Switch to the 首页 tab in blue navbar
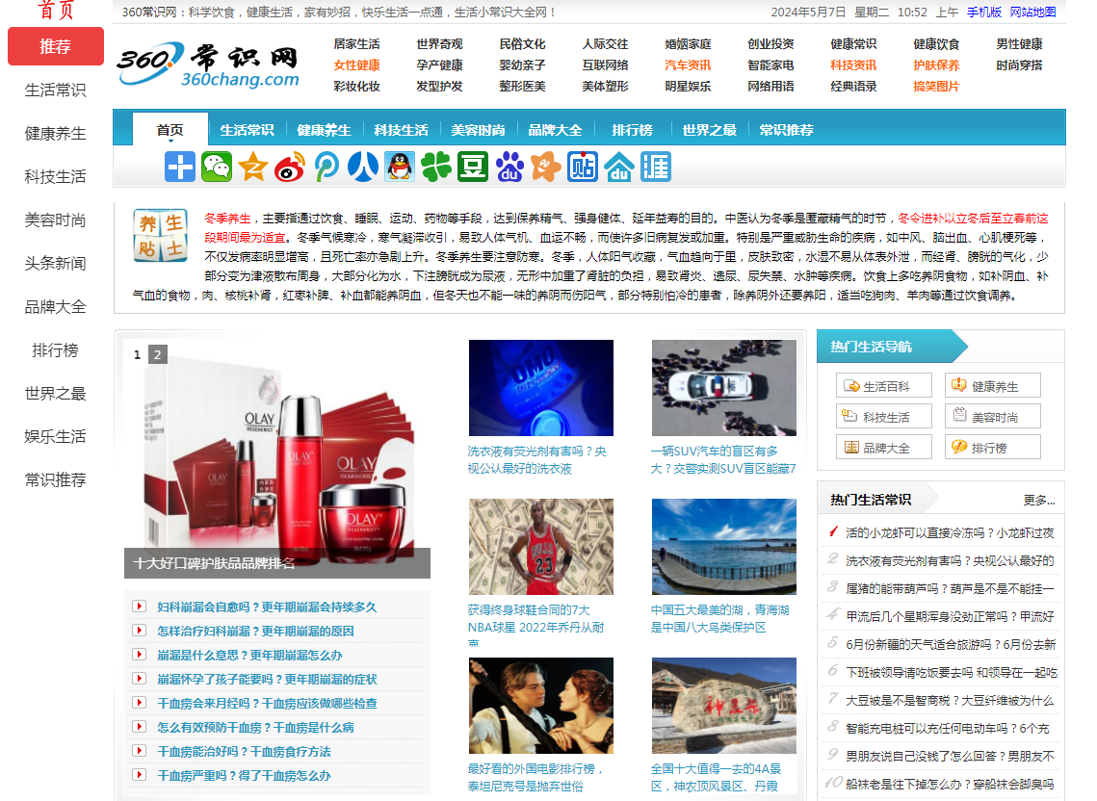1097x801 pixels. pos(170,130)
